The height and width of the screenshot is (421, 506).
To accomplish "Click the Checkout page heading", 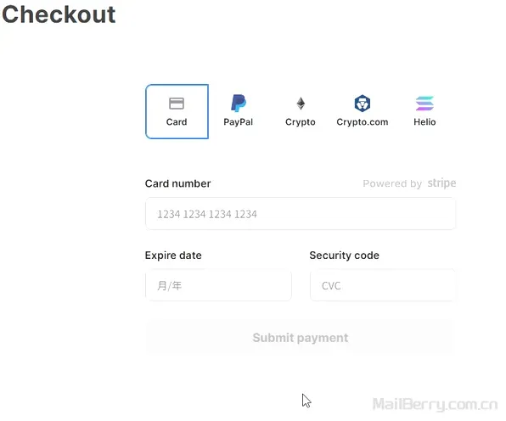I will [x=59, y=14].
